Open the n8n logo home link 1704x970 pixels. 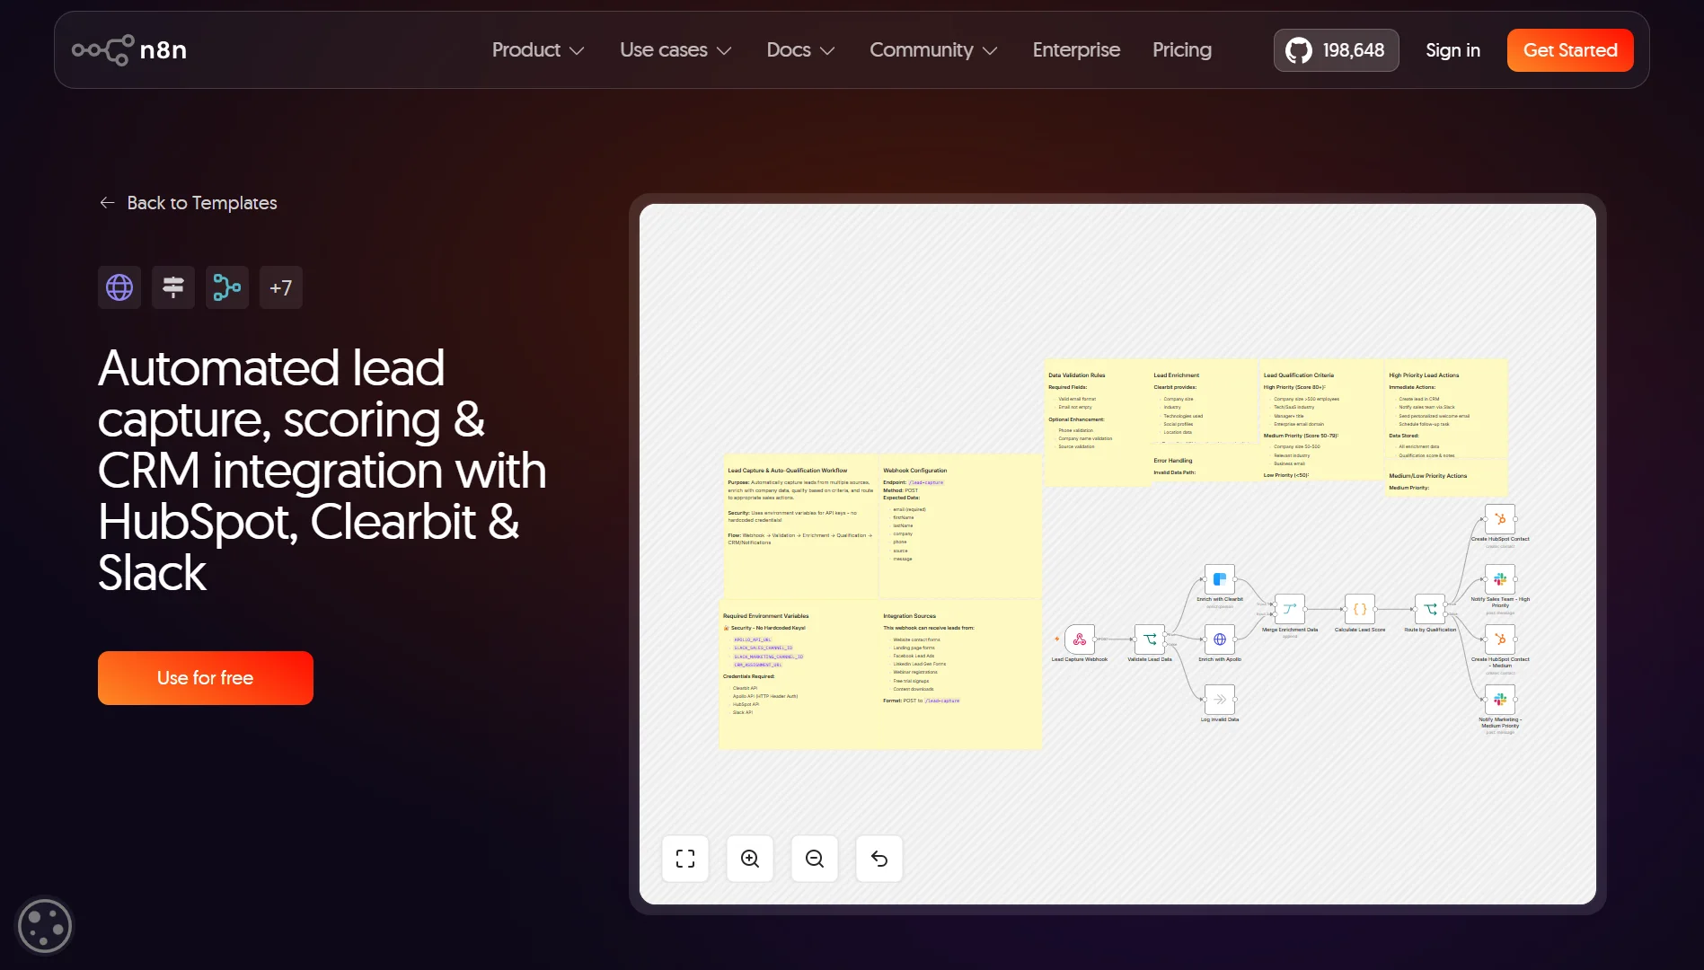129,49
